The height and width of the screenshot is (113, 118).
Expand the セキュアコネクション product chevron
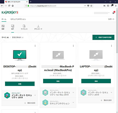[x=73, y=102]
